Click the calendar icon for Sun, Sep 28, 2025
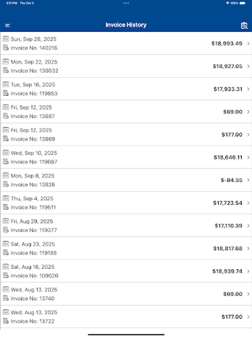 pos(6,39)
